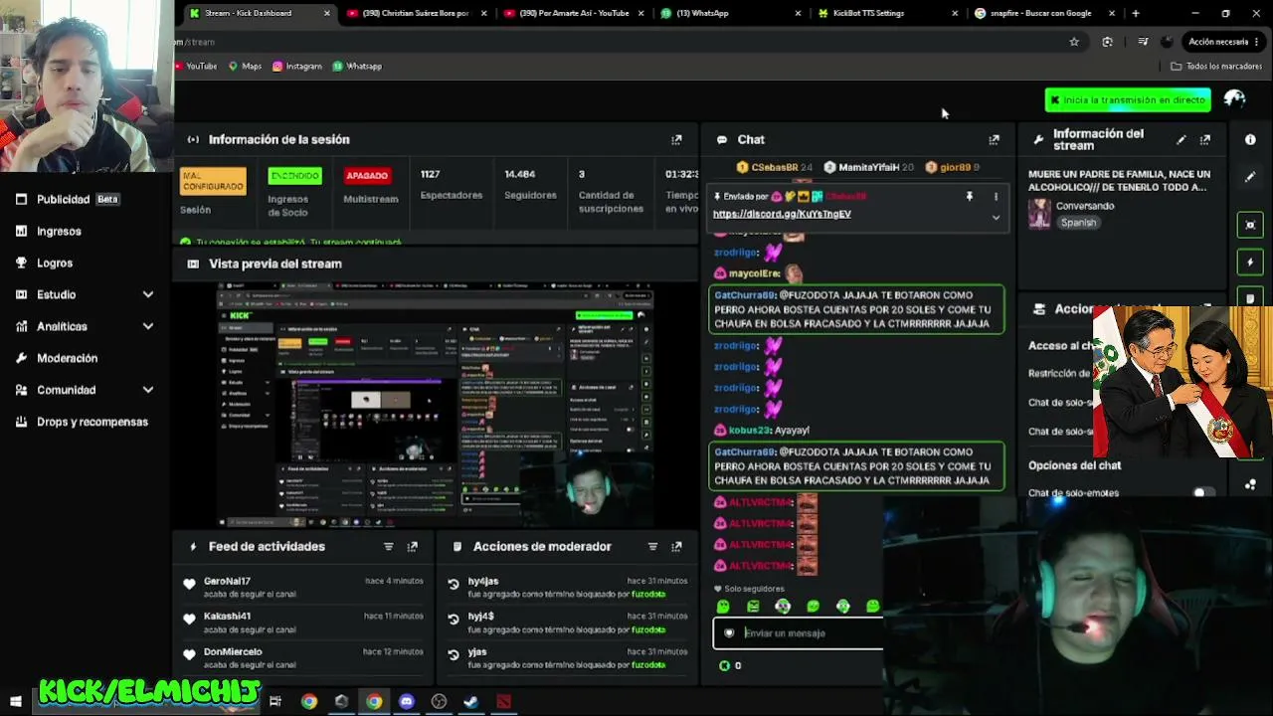Screen dimensions: 1273x716
Task: Click the Enviar un mensaje chat field
Action: pyautogui.click(x=799, y=632)
